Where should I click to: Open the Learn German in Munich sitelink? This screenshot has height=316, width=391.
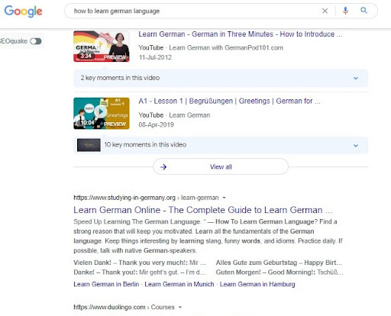pyautogui.click(x=179, y=284)
